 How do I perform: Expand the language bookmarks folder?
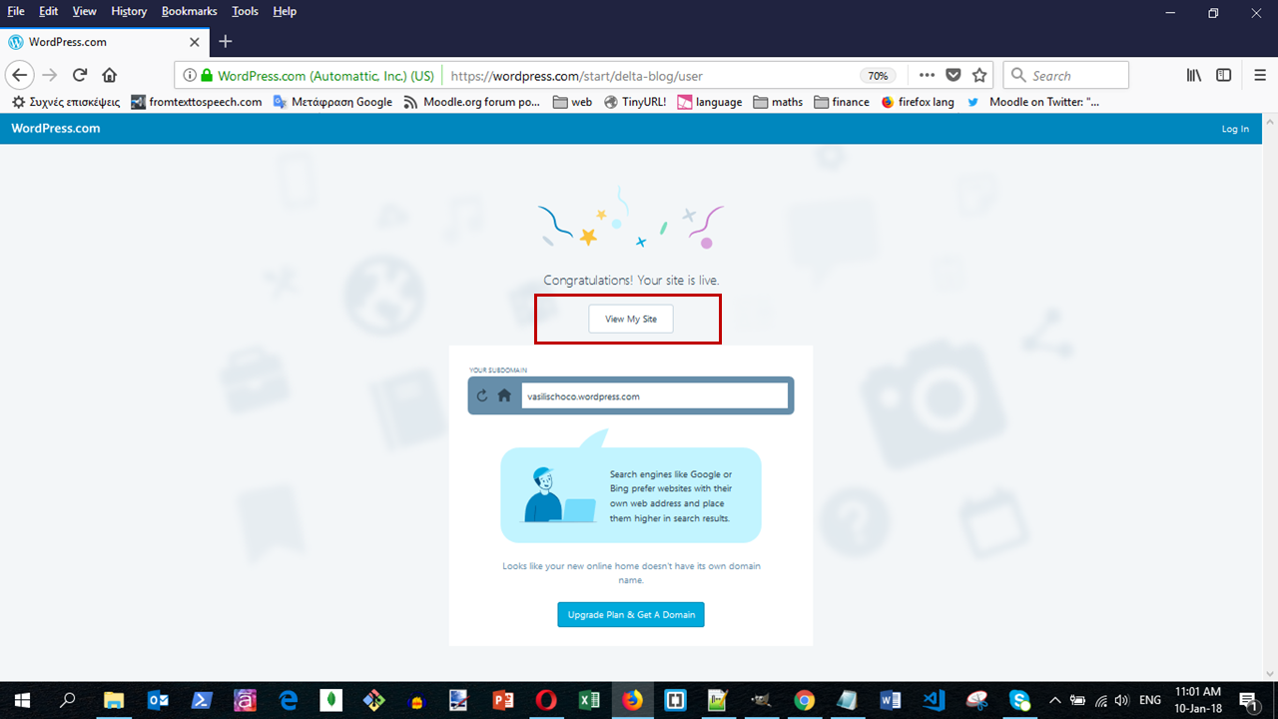point(710,102)
